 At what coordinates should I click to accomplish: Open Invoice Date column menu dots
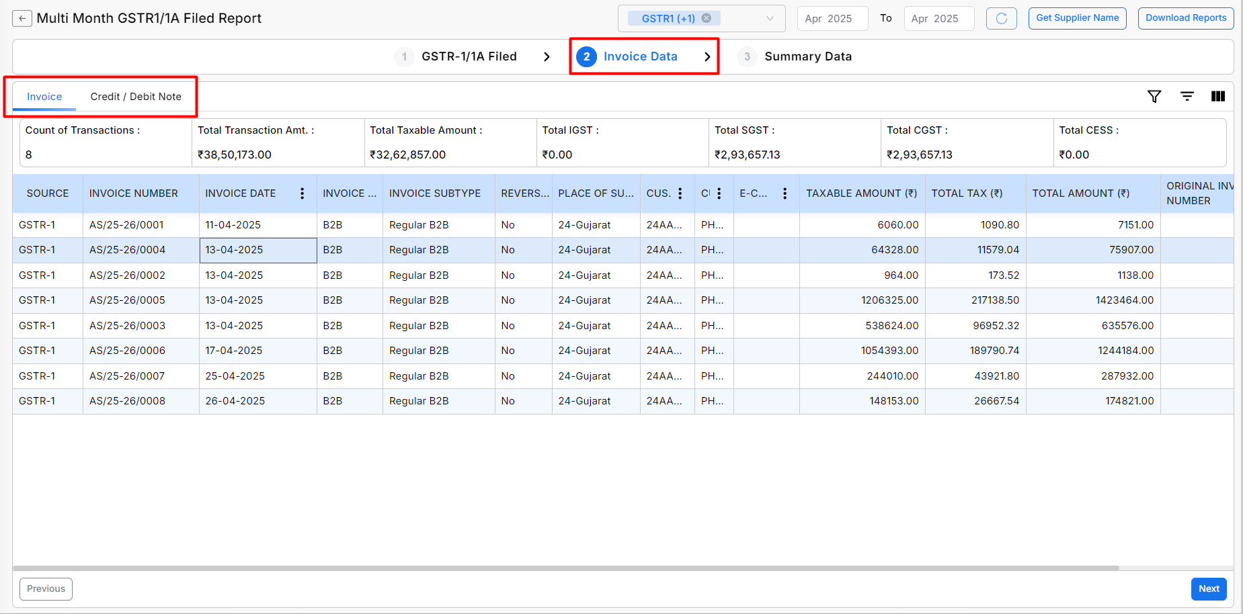coord(303,193)
